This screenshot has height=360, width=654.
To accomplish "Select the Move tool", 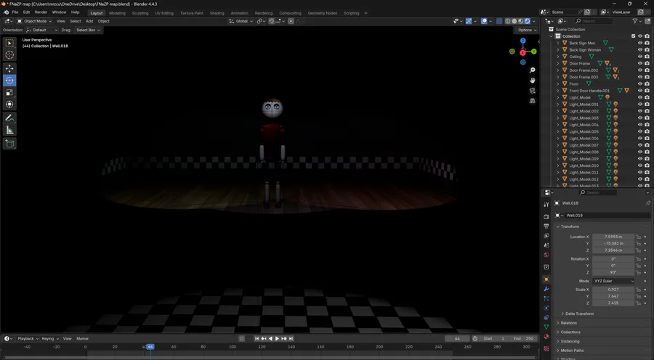I will [x=9, y=68].
